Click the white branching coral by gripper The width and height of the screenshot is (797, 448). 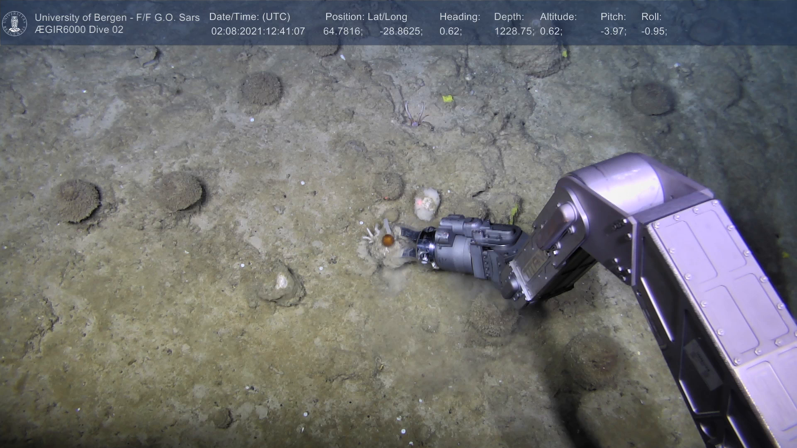click(371, 236)
